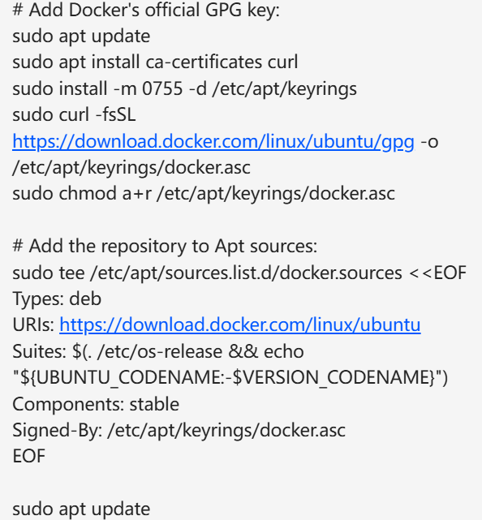The height and width of the screenshot is (520, 482).
Task: Click the standalone 'EOF' terminator line
Action: 29,456
